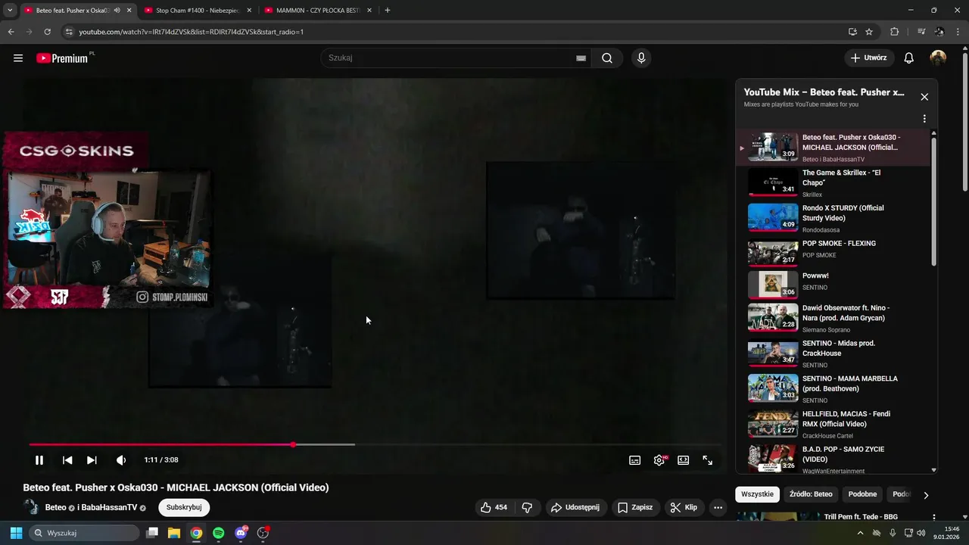The width and height of the screenshot is (969, 545).
Task: Open the notifications bell
Action: click(909, 58)
